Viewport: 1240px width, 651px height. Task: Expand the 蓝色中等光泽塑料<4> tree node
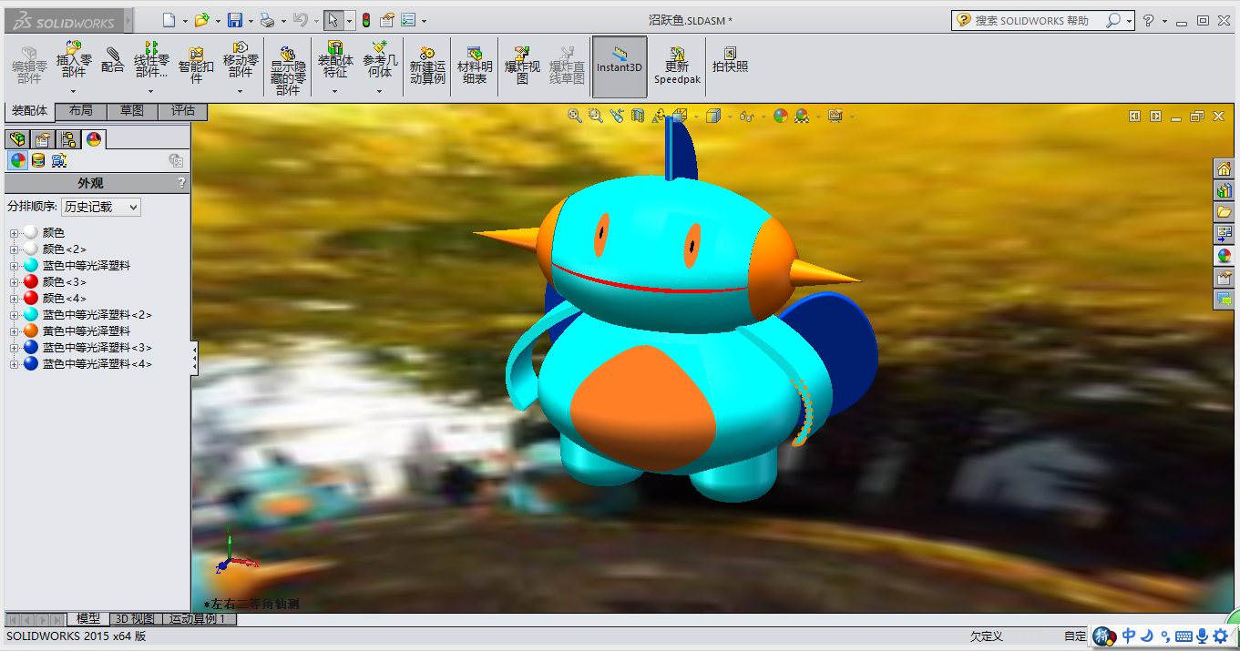pyautogui.click(x=14, y=364)
